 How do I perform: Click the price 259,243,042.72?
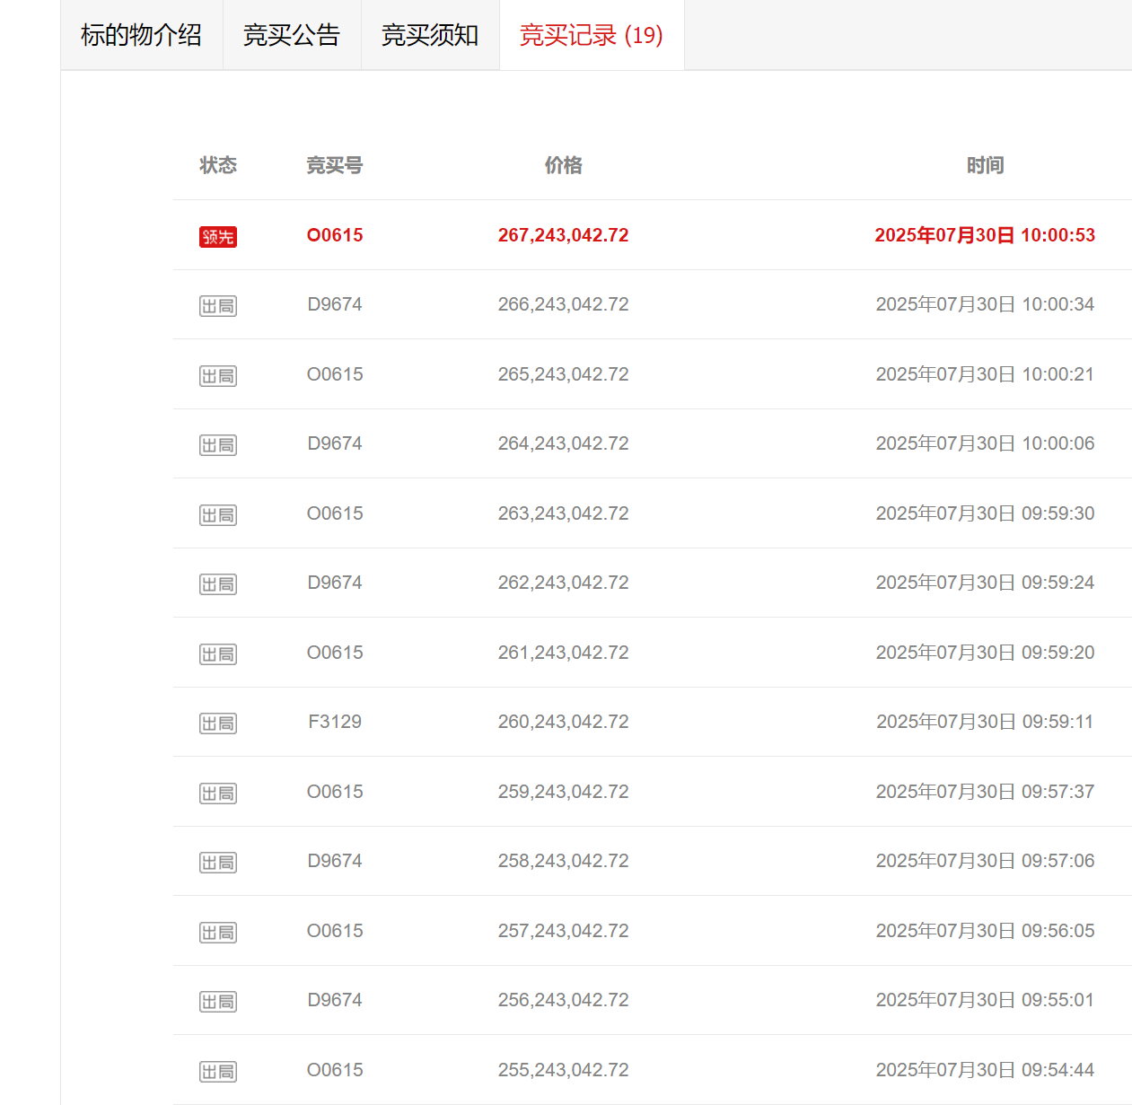(x=564, y=792)
